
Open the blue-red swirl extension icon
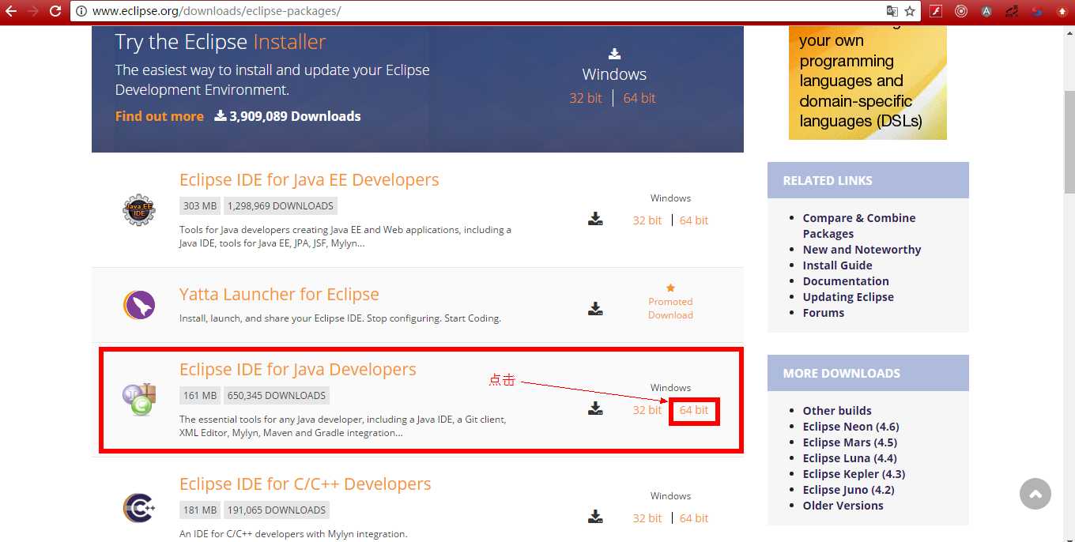tap(1037, 11)
